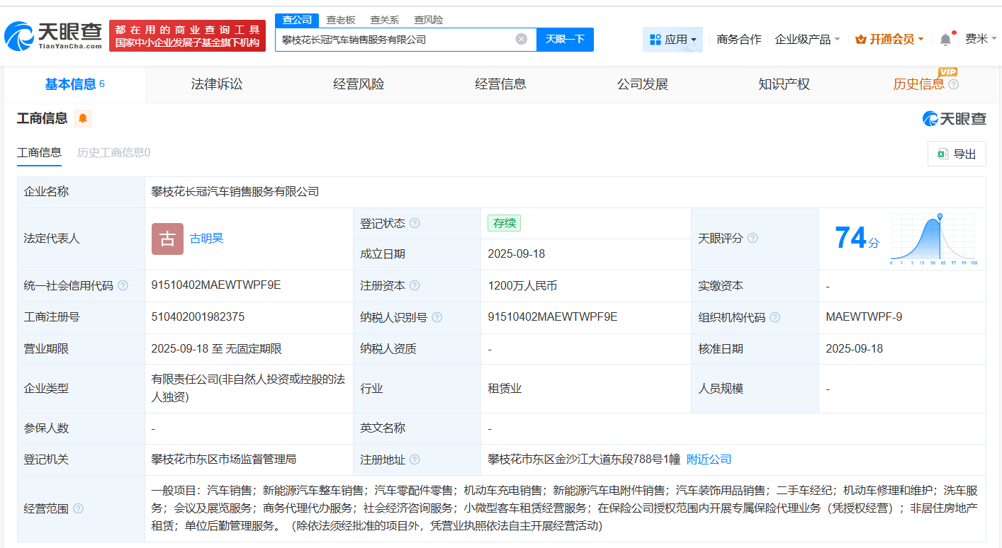This screenshot has height=548, width=1002.
Task: Open the 应用 dropdown menu
Action: 672,40
